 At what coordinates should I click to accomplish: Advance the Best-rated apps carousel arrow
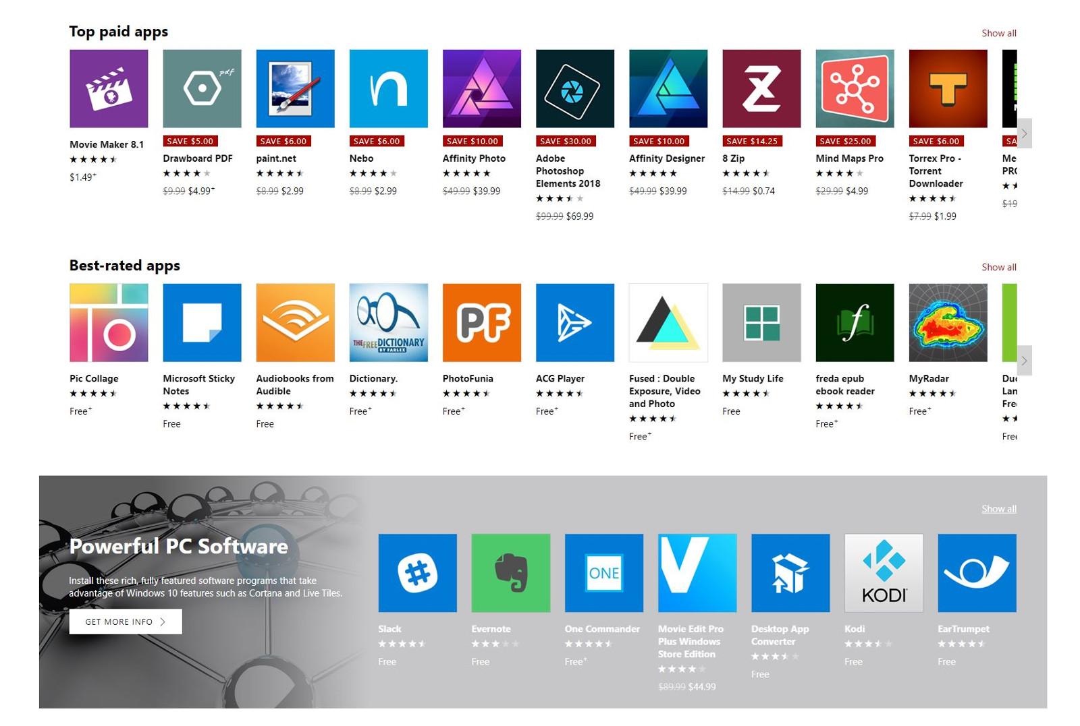pyautogui.click(x=1024, y=361)
